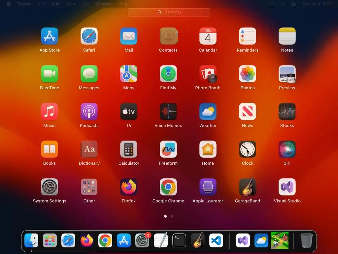Open Safari from the Dock
Viewport: 338px width, 254px height.
click(68, 240)
